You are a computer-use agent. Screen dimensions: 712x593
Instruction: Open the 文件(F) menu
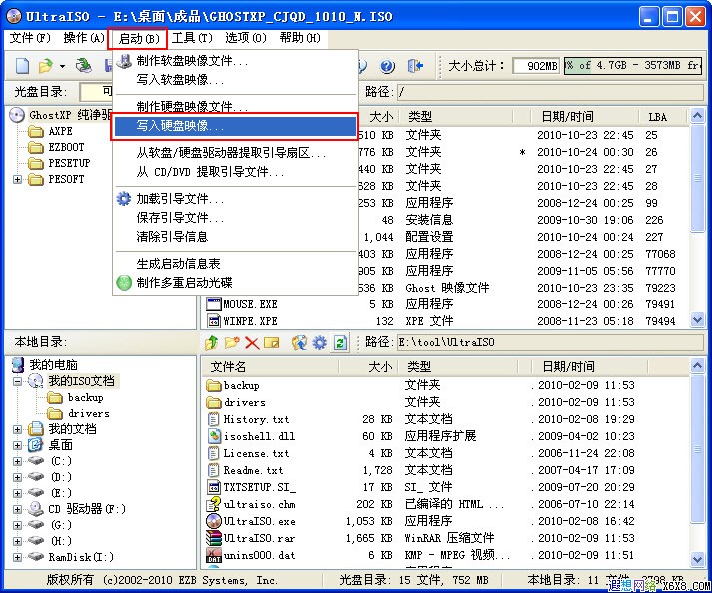click(x=30, y=38)
